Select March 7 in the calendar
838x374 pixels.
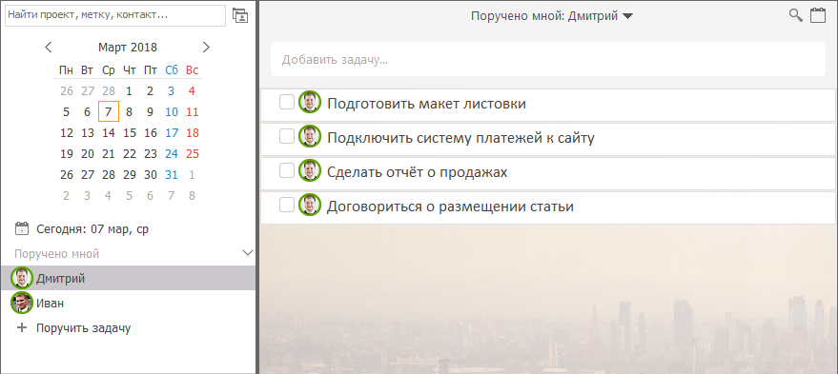tap(109, 112)
